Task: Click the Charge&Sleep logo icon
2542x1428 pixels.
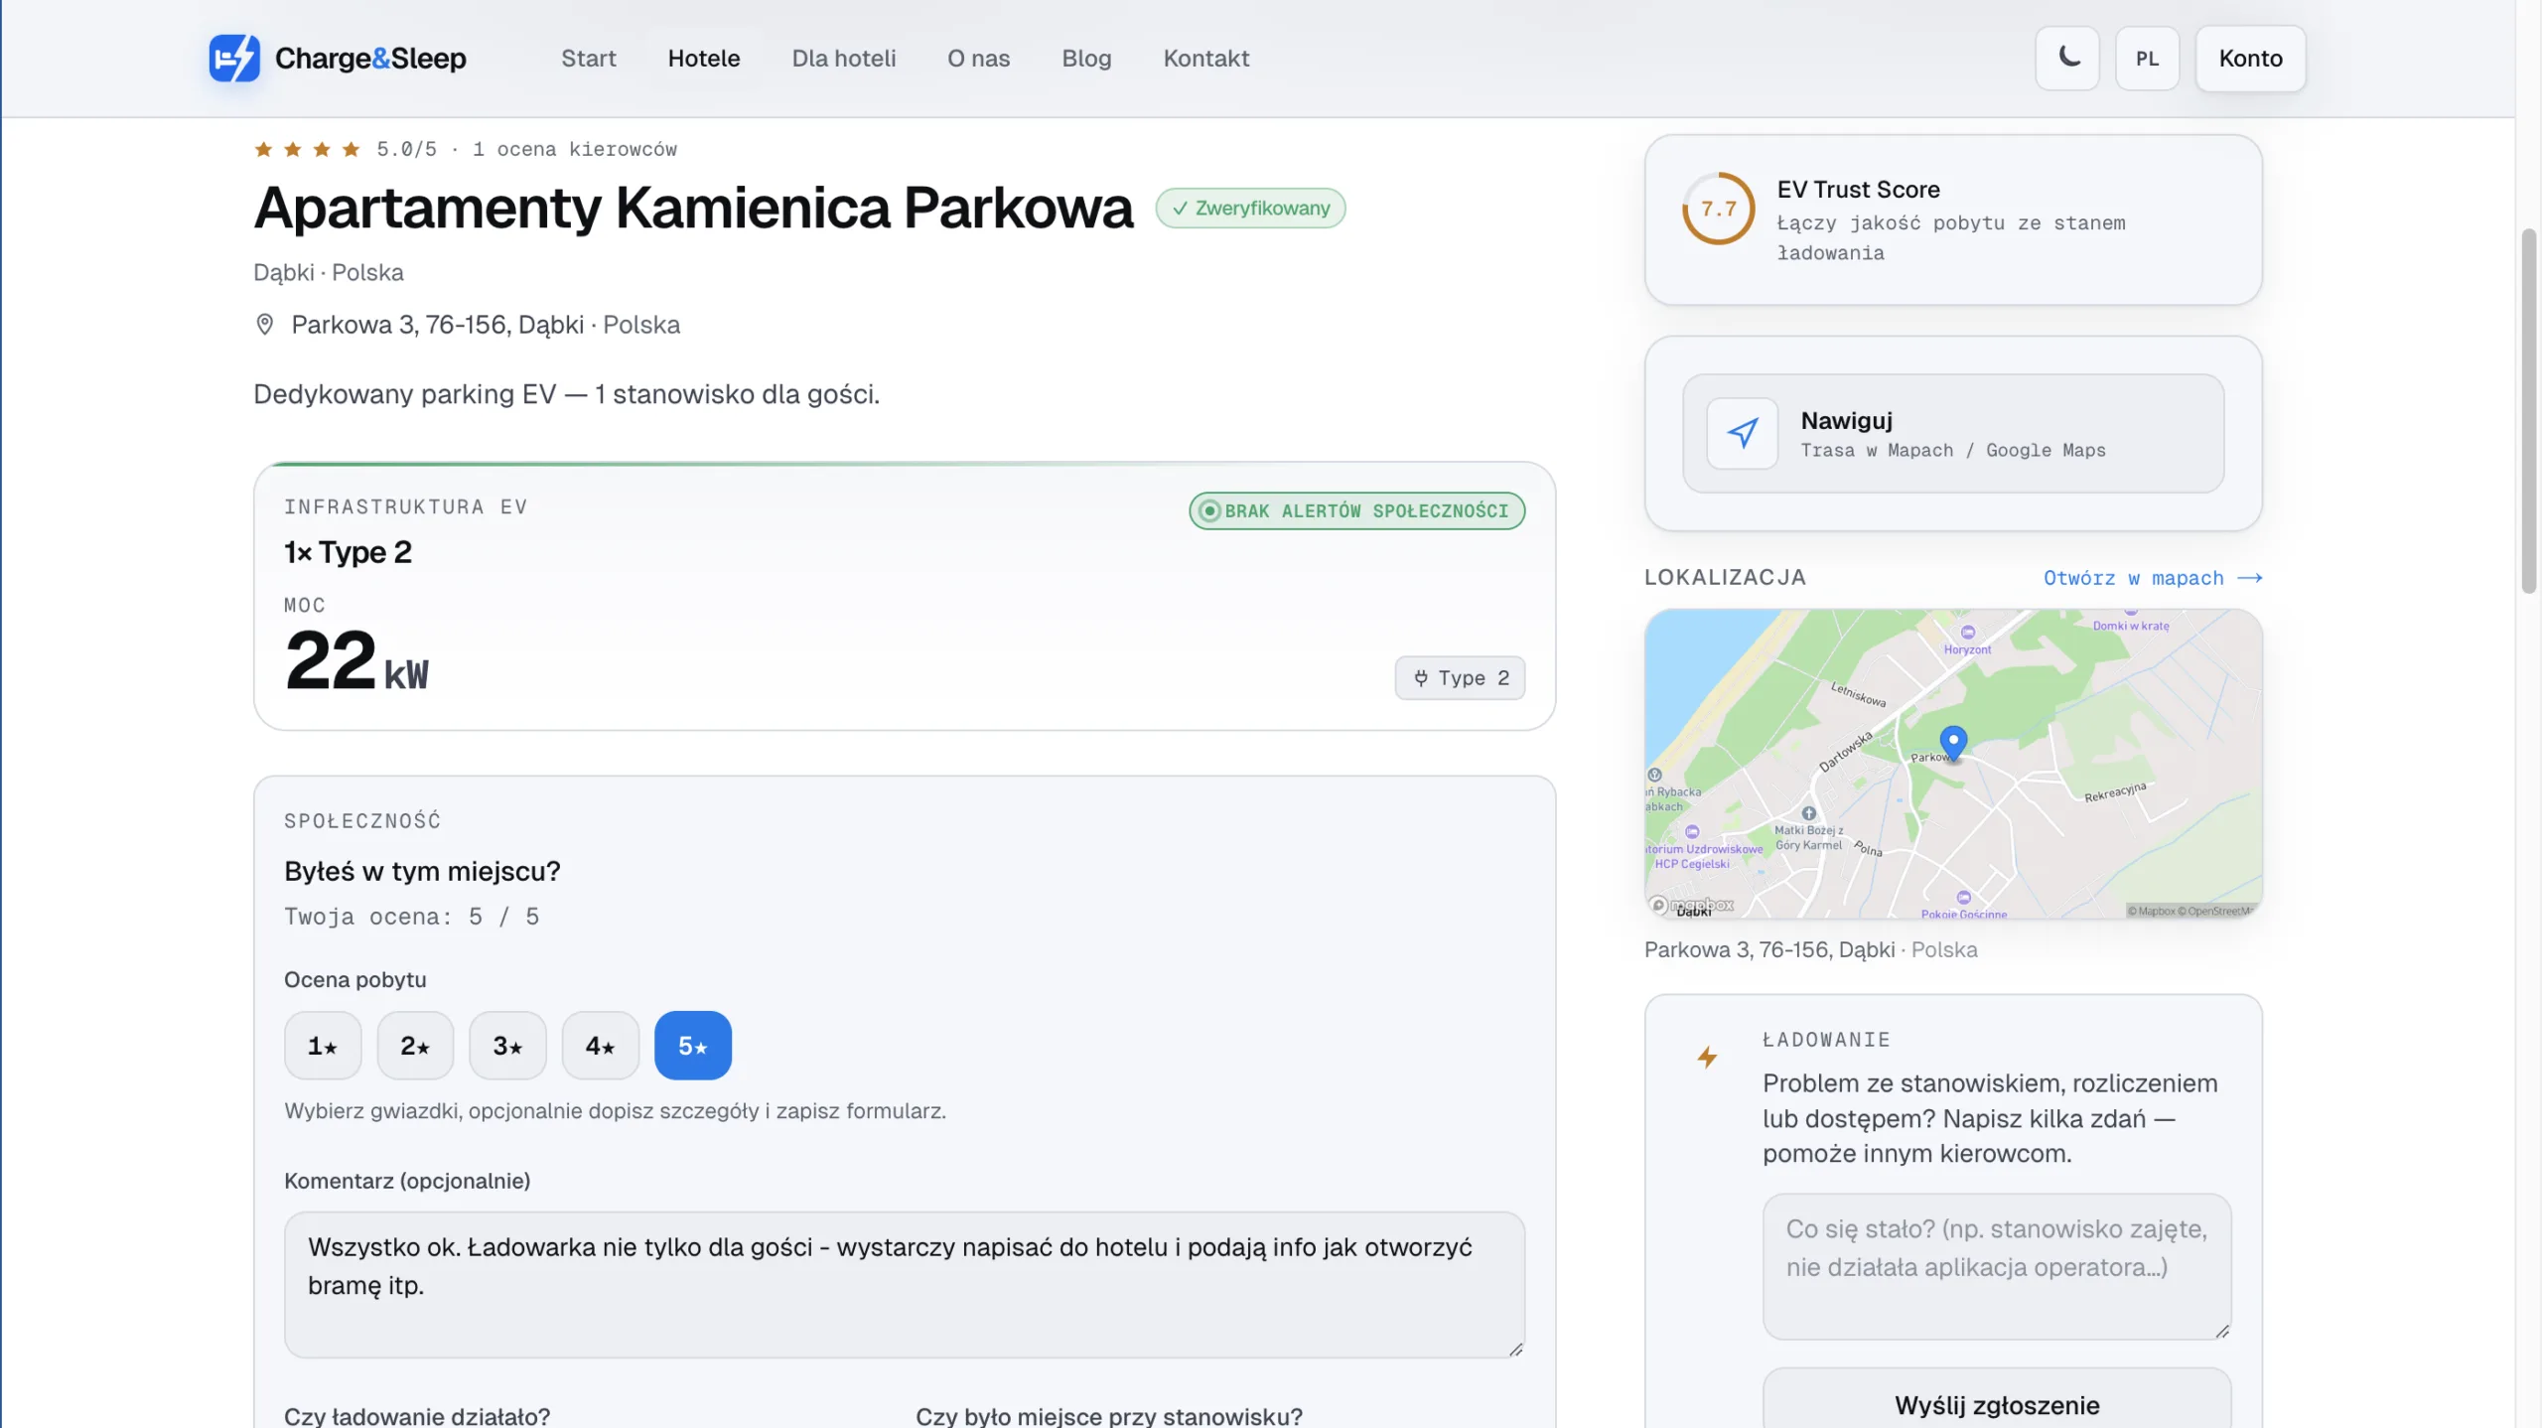Action: click(234, 58)
